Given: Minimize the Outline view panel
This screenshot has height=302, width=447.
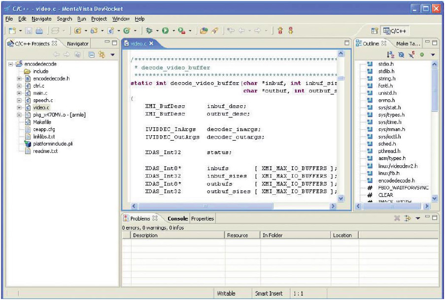Looking at the screenshot, I should (x=427, y=42).
